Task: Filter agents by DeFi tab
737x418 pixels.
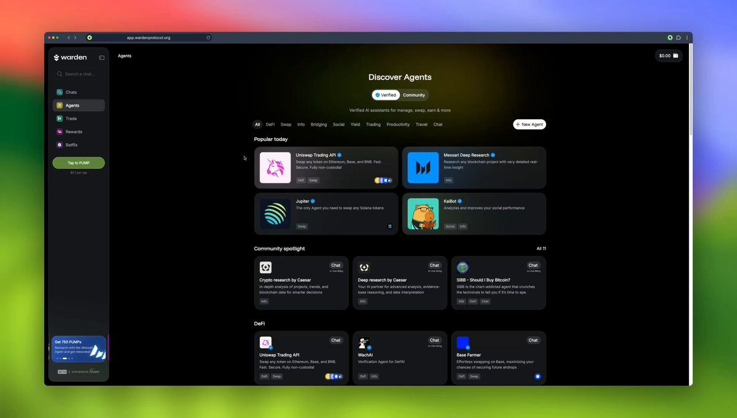Action: 270,125
